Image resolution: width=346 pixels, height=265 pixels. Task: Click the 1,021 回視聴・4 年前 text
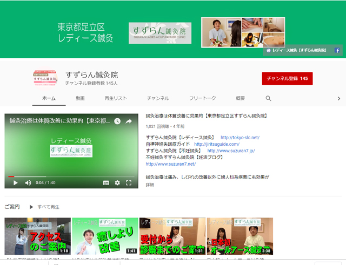[165, 126]
